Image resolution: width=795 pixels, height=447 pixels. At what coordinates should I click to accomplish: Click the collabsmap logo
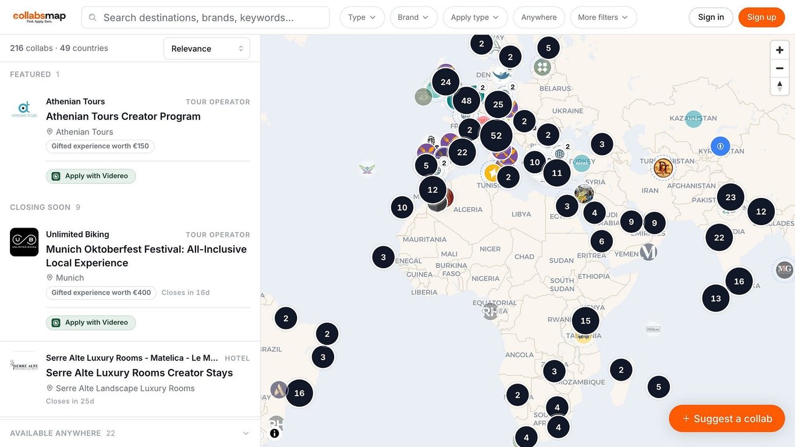point(39,17)
